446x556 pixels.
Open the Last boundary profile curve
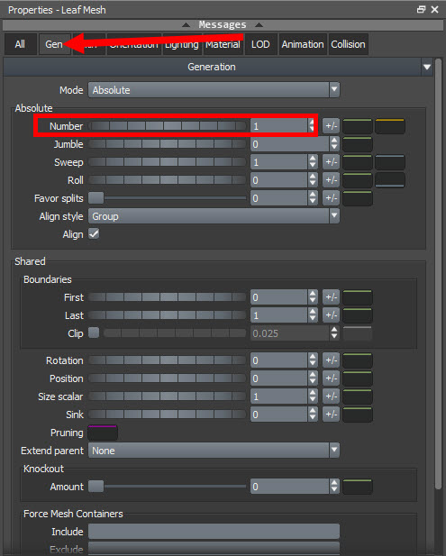pos(358,315)
